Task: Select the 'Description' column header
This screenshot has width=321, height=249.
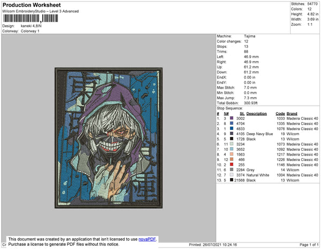Action: 256,114
